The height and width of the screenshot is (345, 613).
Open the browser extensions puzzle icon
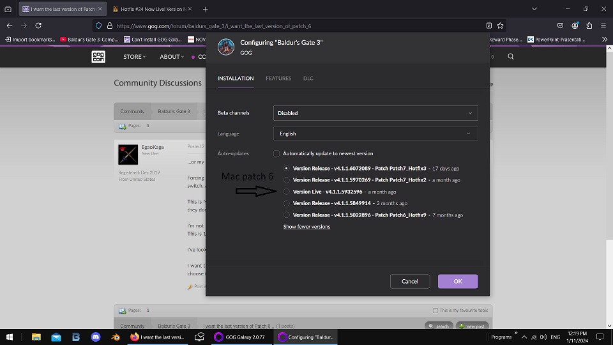click(x=589, y=26)
